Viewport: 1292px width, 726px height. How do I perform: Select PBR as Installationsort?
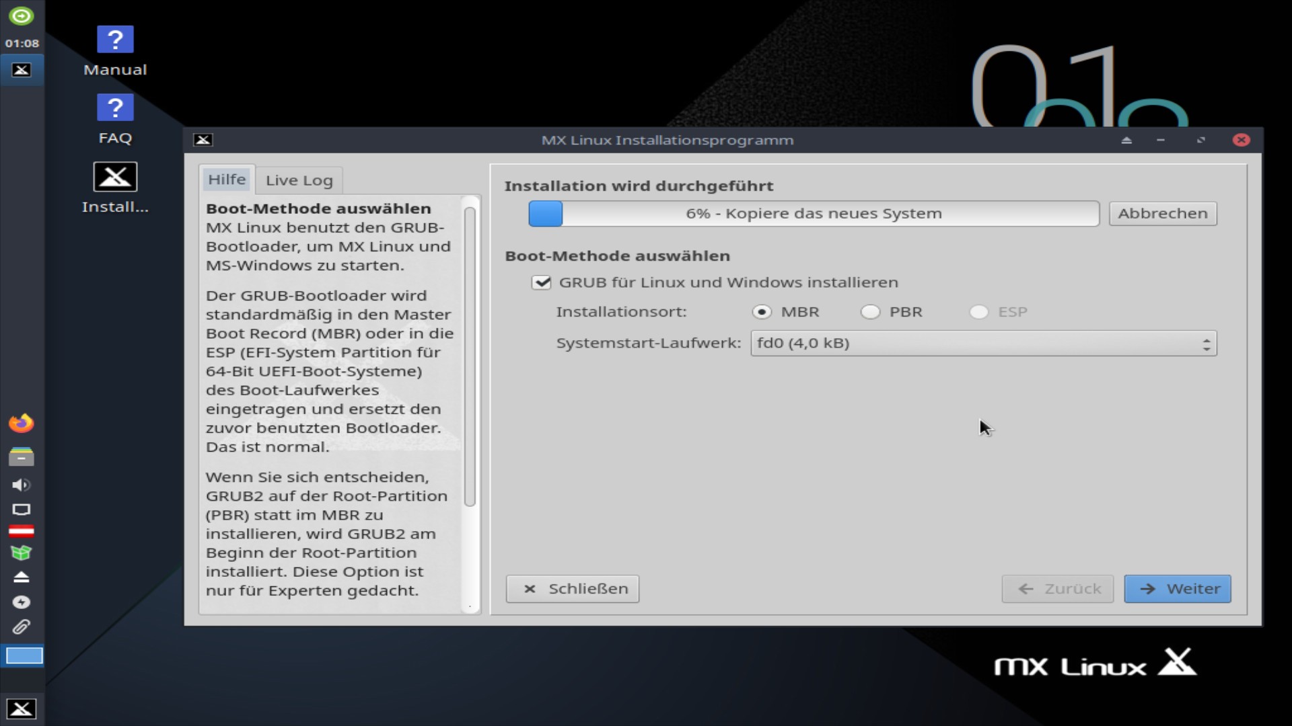coord(870,312)
